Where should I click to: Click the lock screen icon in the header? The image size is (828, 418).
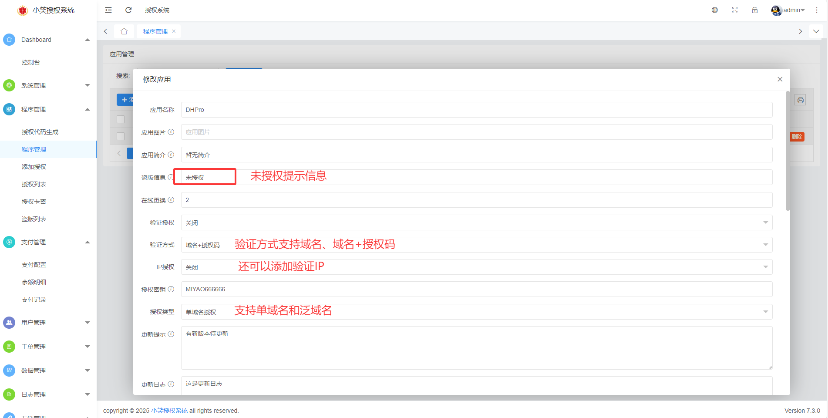click(755, 10)
